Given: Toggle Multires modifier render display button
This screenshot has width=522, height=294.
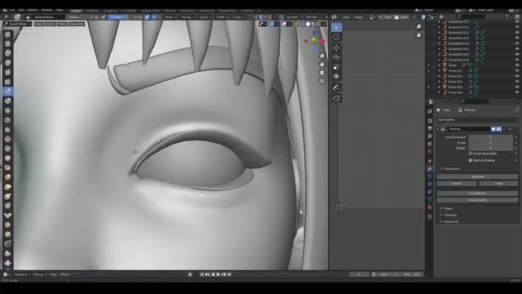Looking at the screenshot, I should pyautogui.click(x=498, y=129).
